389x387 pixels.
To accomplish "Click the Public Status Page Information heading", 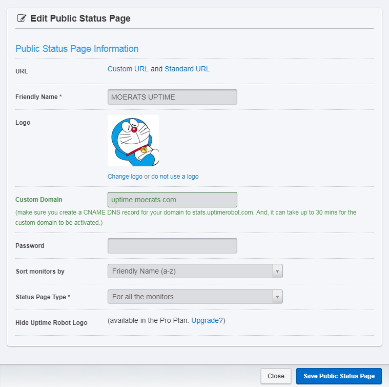I will tap(77, 49).
